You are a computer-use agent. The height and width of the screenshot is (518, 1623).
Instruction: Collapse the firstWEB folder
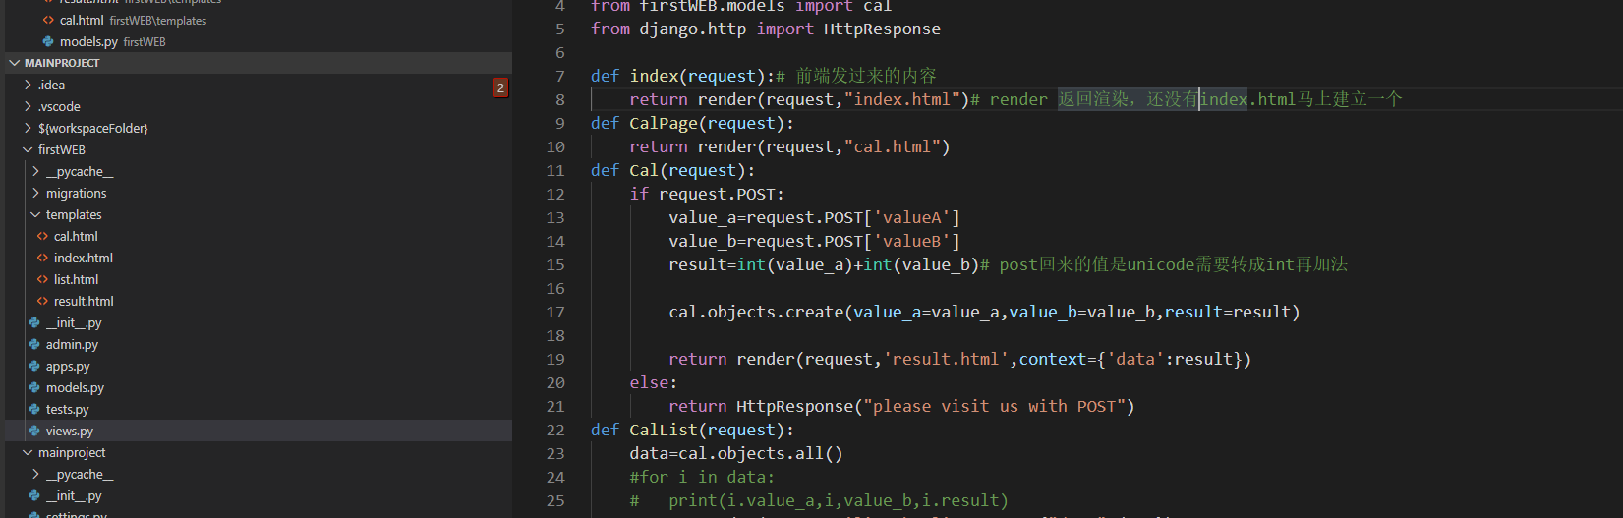(258, 150)
